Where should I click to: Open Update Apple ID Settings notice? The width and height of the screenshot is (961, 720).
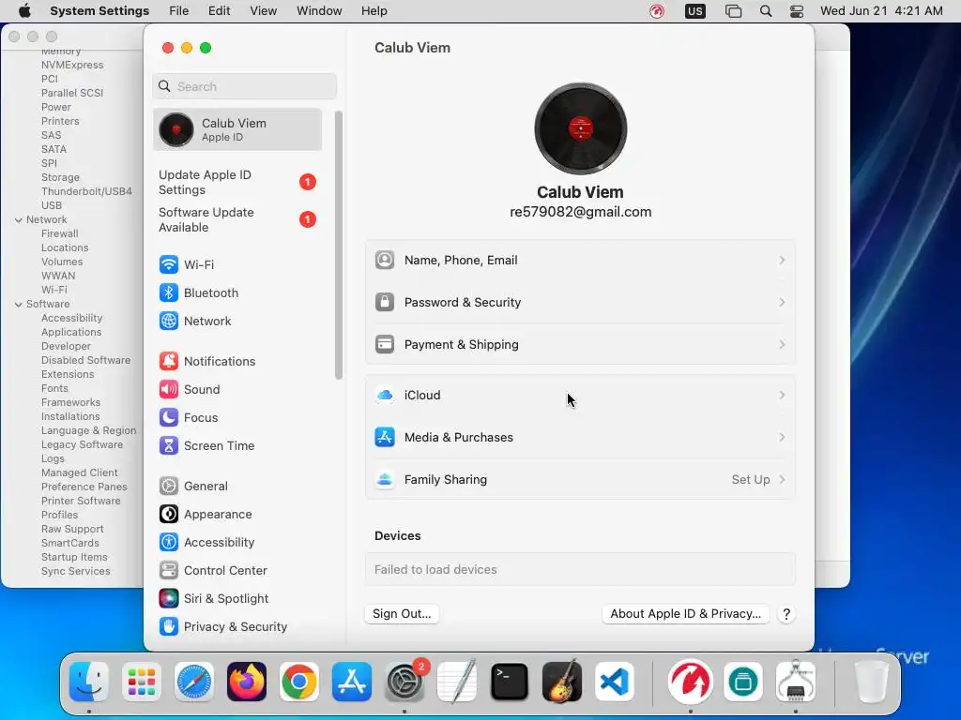pyautogui.click(x=237, y=183)
